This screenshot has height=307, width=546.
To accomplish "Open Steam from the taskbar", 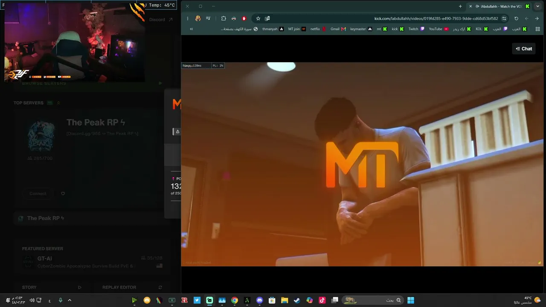I will pyautogui.click(x=297, y=300).
